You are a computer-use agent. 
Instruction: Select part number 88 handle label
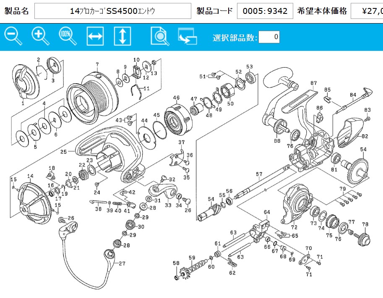click(x=277, y=141)
